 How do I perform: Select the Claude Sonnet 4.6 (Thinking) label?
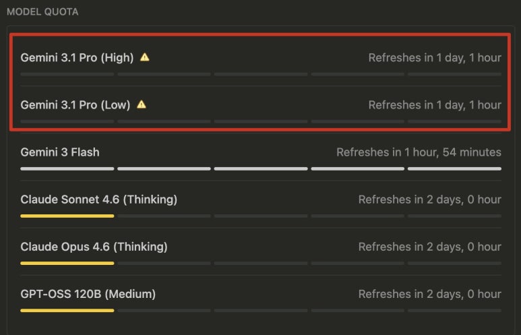[98, 200]
